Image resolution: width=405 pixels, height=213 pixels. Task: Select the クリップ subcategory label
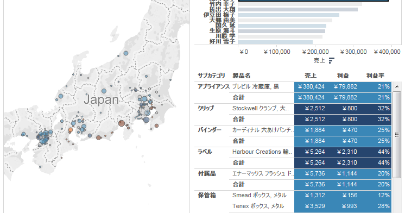point(206,108)
